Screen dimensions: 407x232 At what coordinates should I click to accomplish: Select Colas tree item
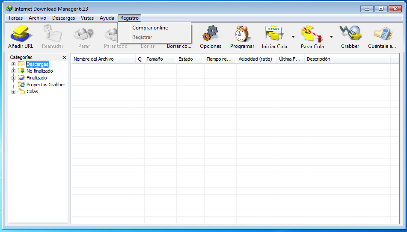tap(32, 91)
